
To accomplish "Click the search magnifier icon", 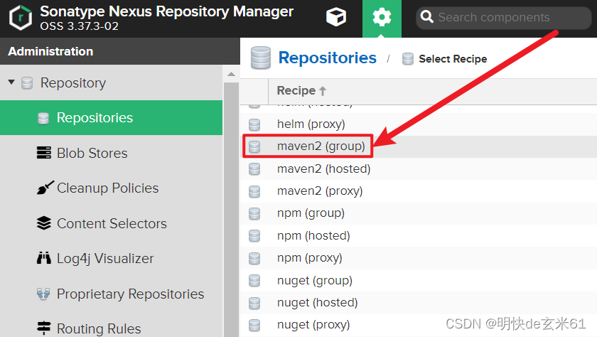I will click(x=426, y=17).
